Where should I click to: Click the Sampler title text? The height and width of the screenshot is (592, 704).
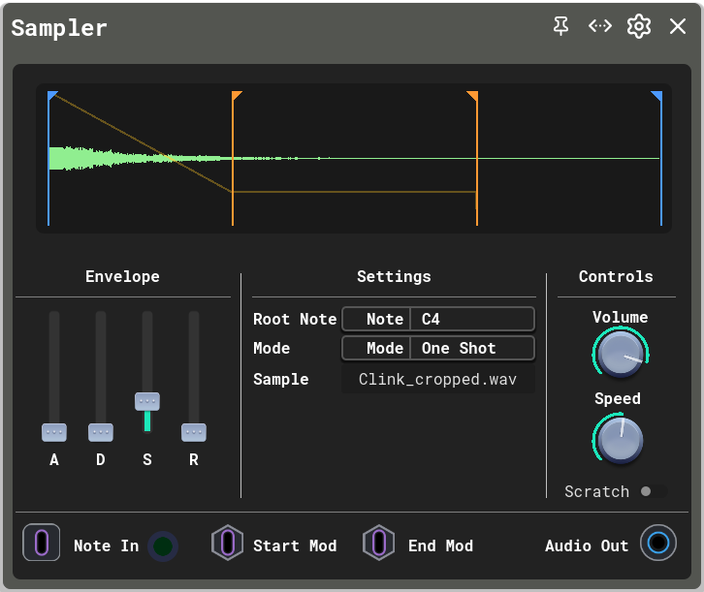[x=59, y=28]
